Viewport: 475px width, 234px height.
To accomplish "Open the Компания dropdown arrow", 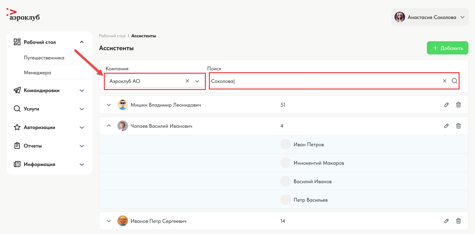I will pos(197,81).
